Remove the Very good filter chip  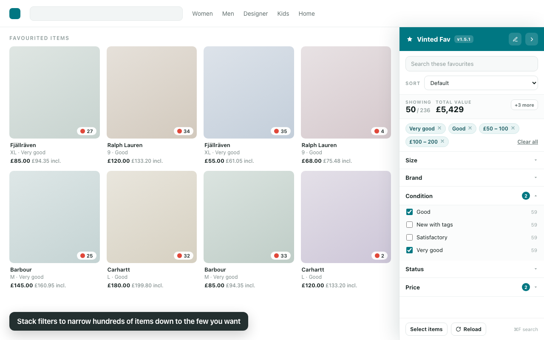point(439,128)
